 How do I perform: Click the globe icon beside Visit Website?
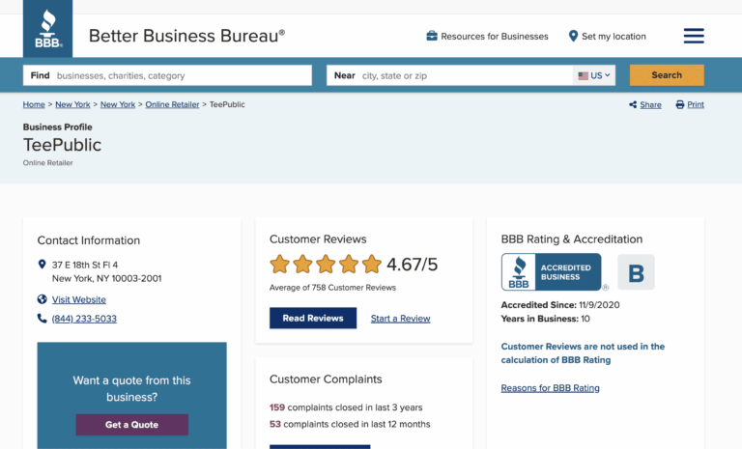(43, 299)
